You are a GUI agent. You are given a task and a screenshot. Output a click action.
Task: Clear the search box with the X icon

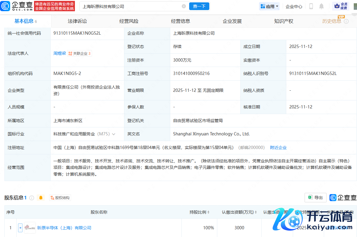[184, 6]
